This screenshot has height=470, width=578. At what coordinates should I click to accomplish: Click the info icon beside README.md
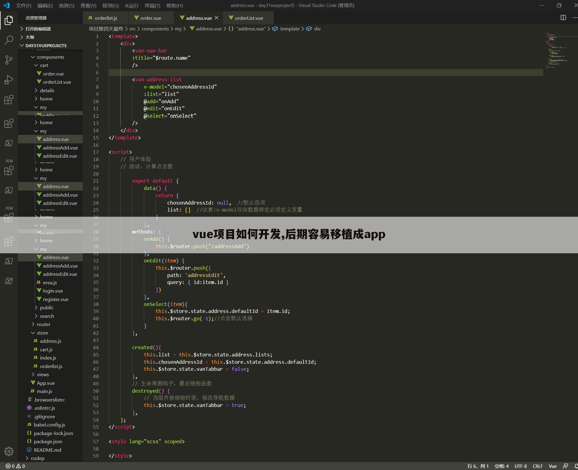click(29, 450)
